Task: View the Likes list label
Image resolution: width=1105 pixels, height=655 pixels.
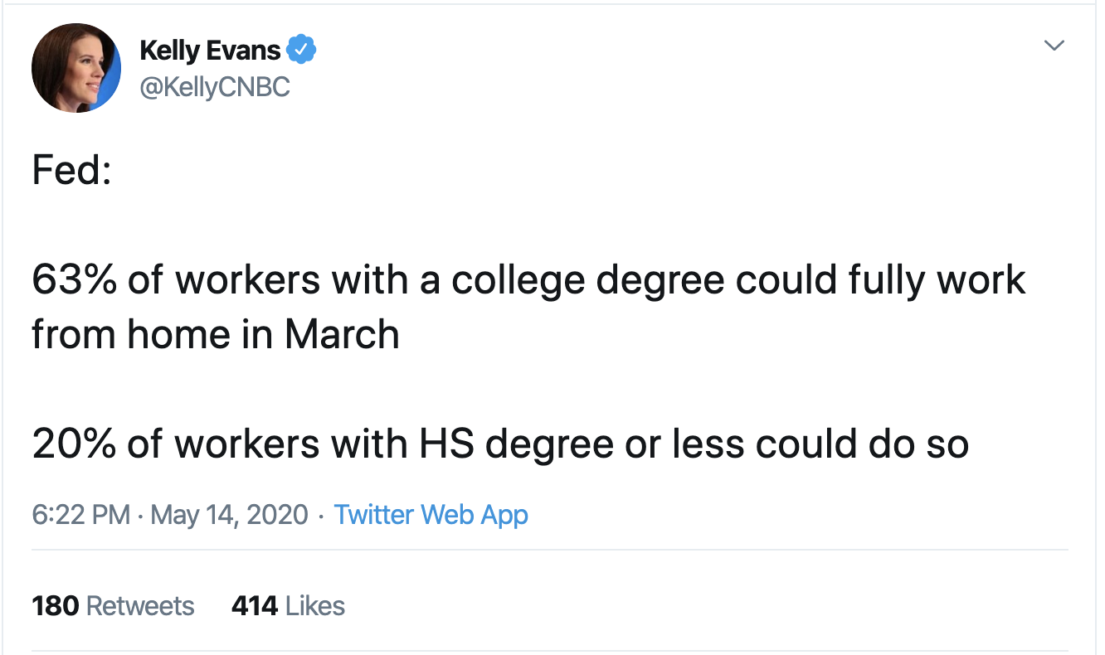Action: [314, 606]
